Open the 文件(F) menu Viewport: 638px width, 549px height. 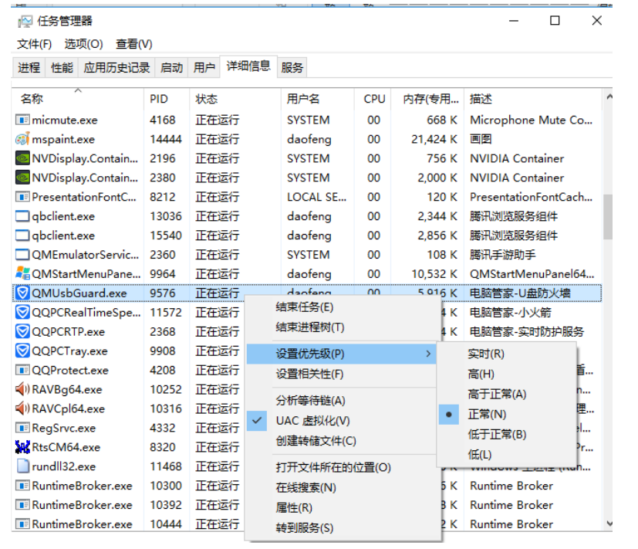34,44
